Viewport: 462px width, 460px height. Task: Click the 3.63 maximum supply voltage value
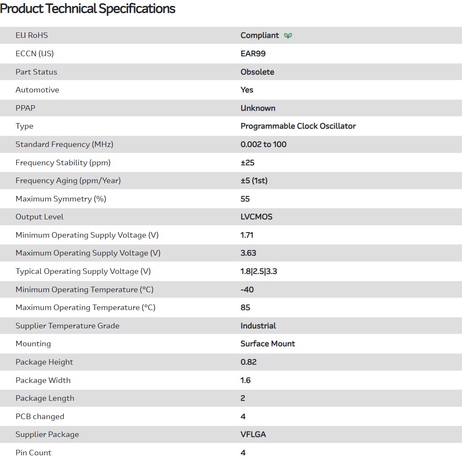point(248,253)
